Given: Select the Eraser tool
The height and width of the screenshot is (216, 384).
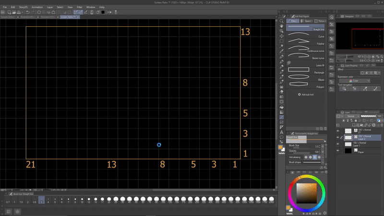Looking at the screenshot, I should point(282,92).
